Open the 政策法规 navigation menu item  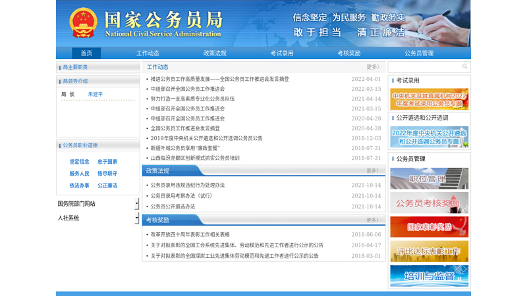[215, 53]
